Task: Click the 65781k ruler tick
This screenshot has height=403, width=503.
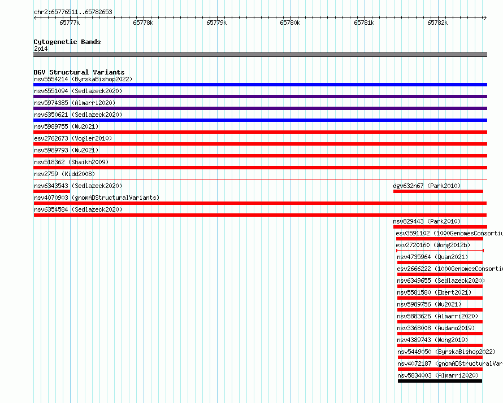Action: (x=364, y=23)
